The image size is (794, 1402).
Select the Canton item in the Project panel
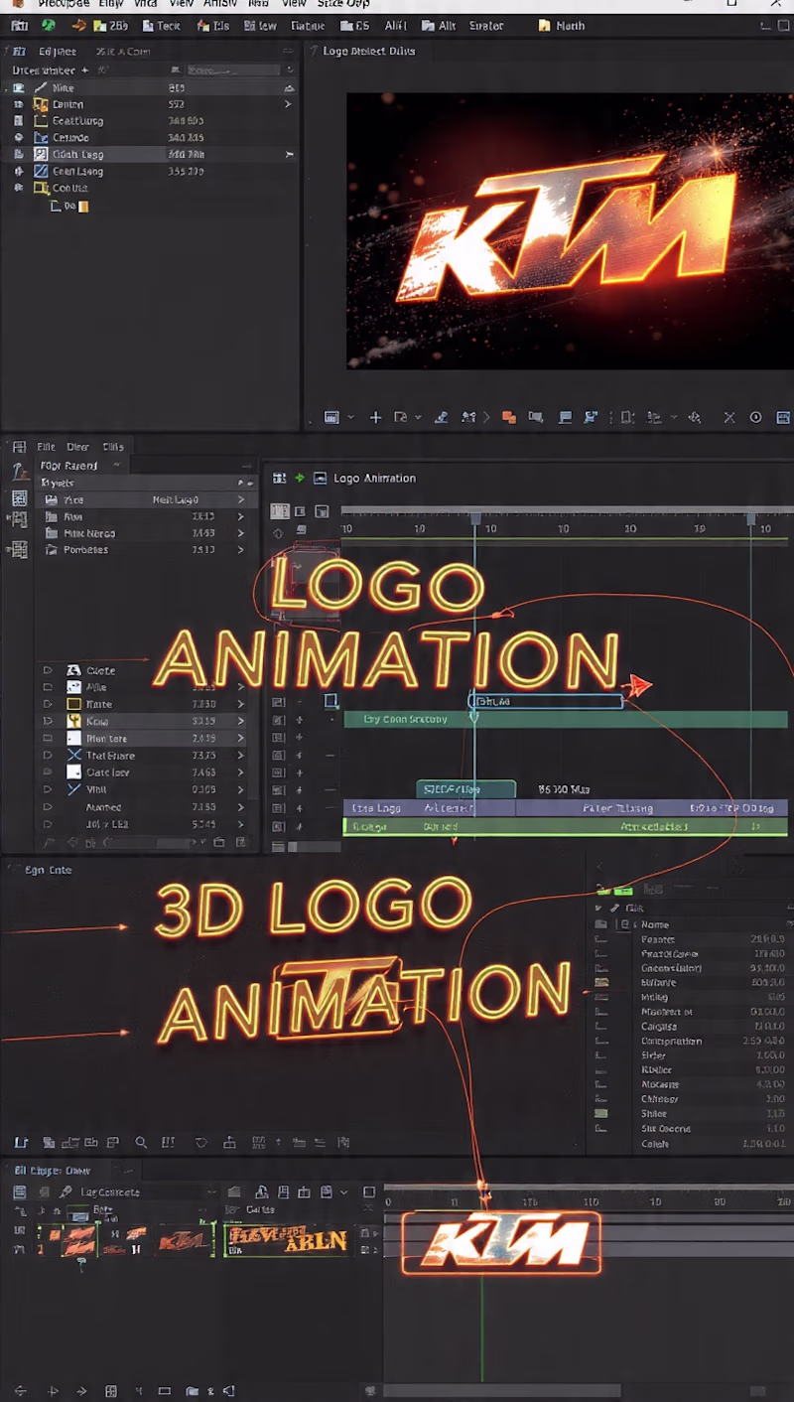coord(68,104)
